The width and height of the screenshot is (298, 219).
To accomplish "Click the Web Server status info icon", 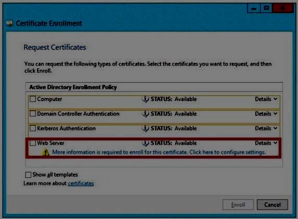I will tap(145, 143).
